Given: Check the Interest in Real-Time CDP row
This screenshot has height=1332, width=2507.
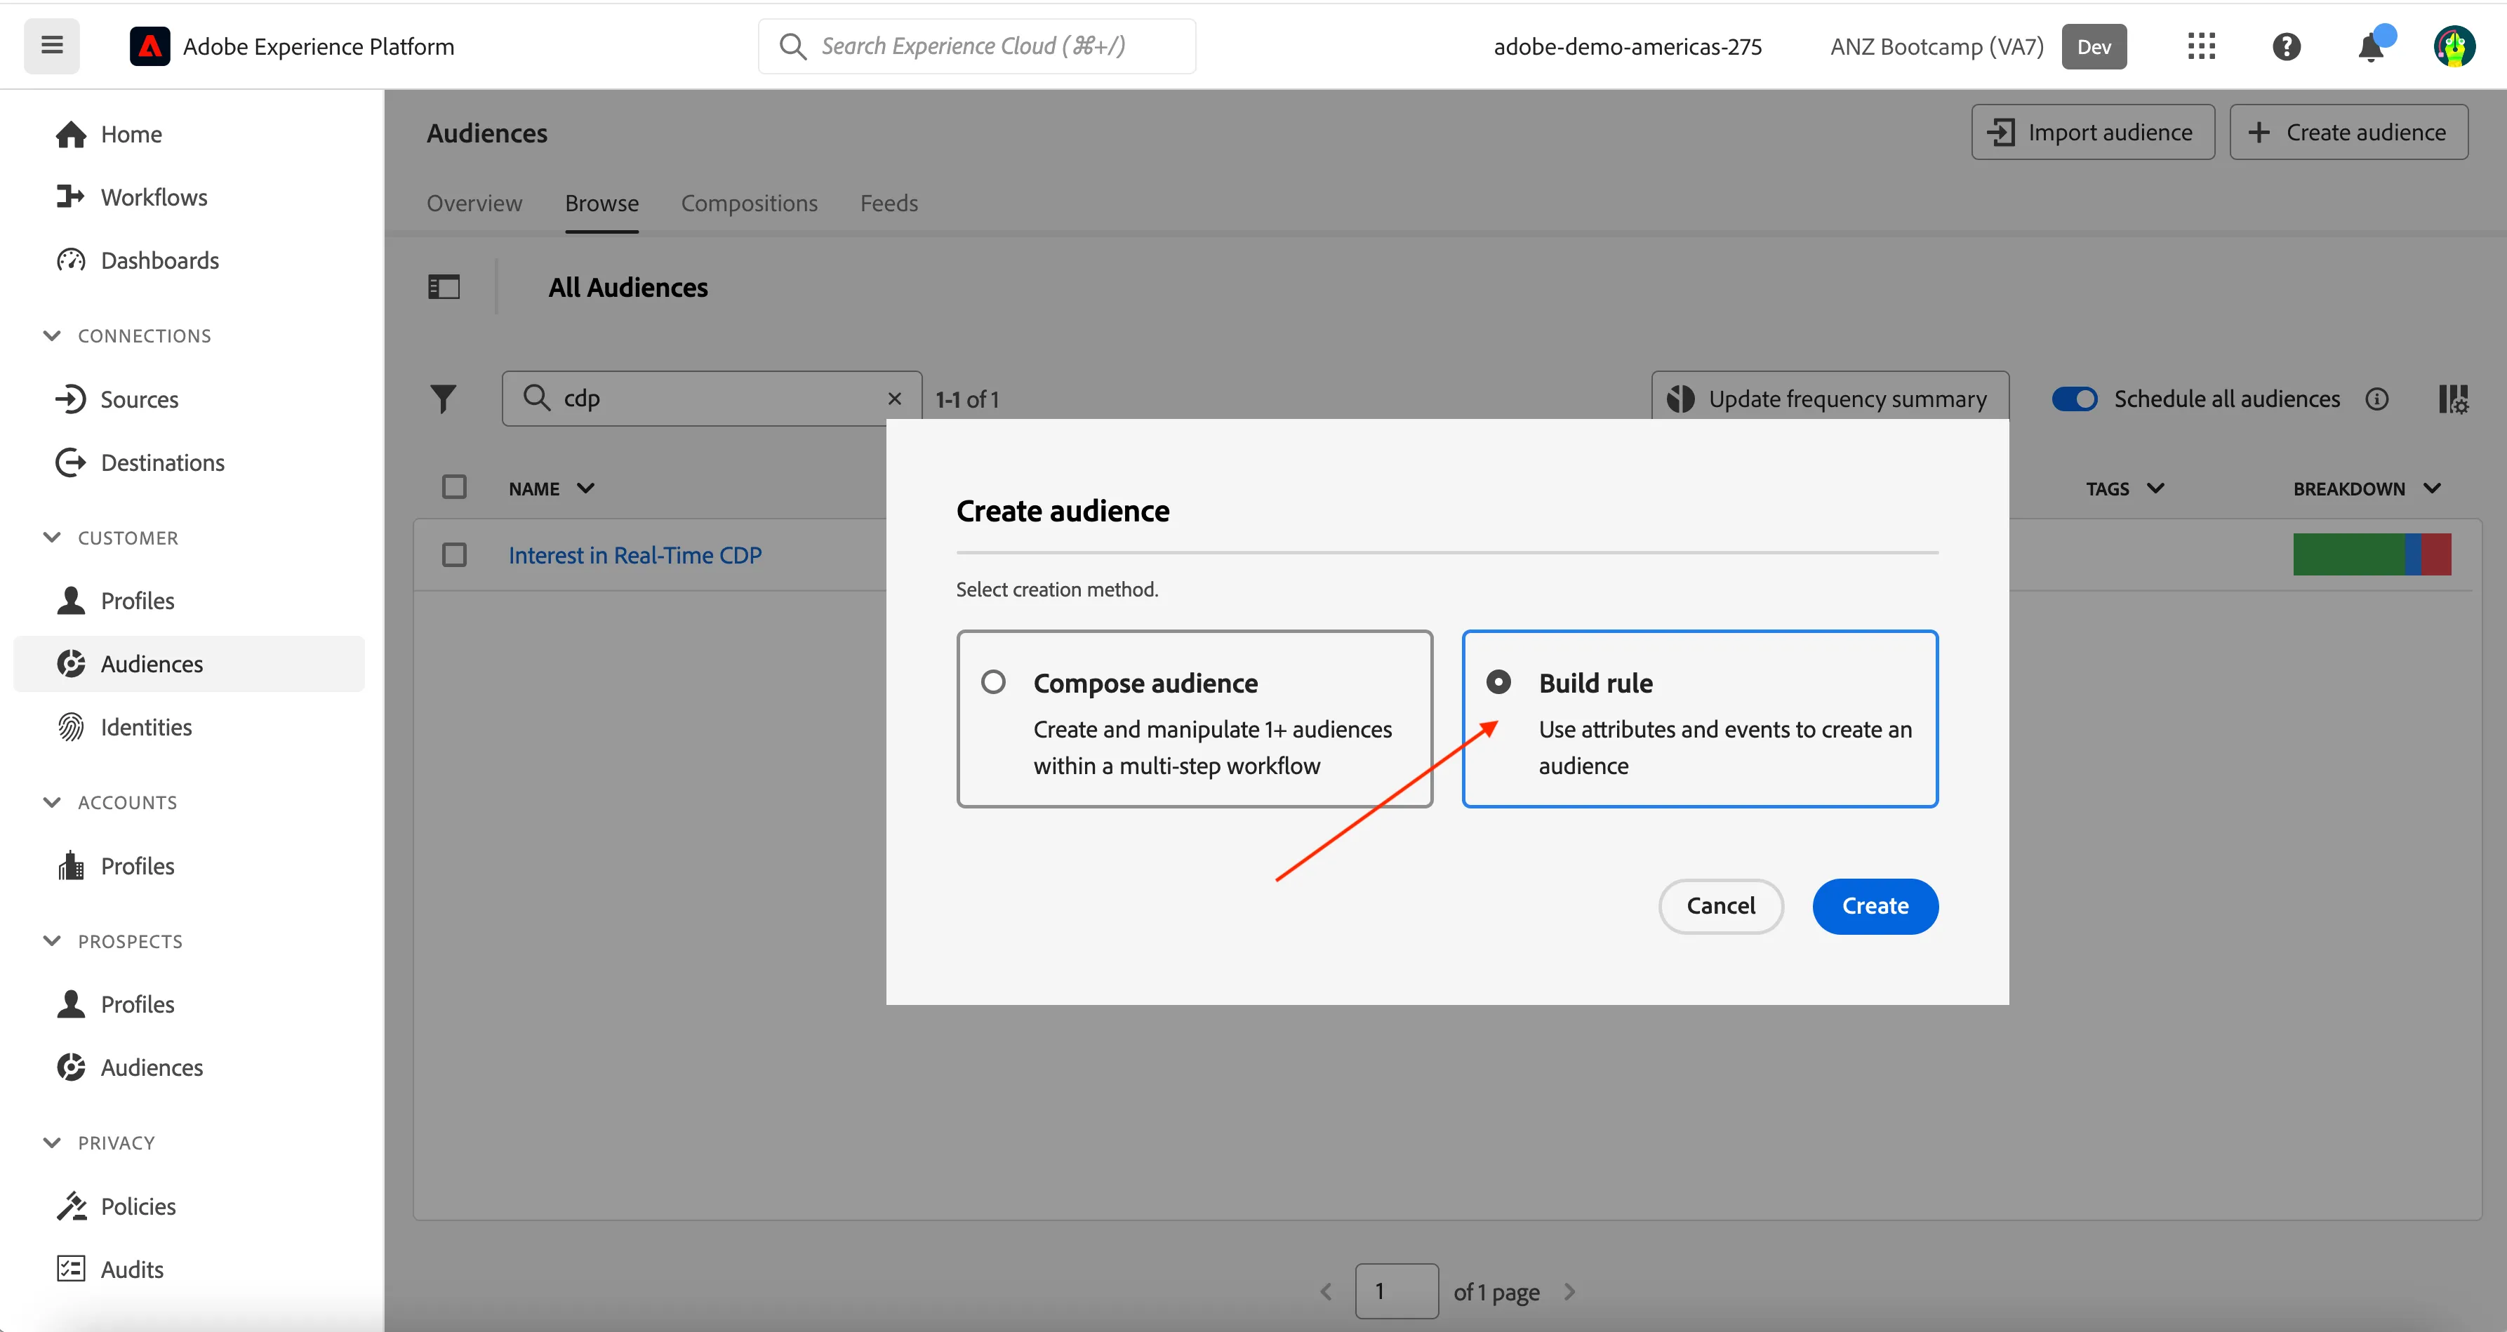Looking at the screenshot, I should (453, 554).
